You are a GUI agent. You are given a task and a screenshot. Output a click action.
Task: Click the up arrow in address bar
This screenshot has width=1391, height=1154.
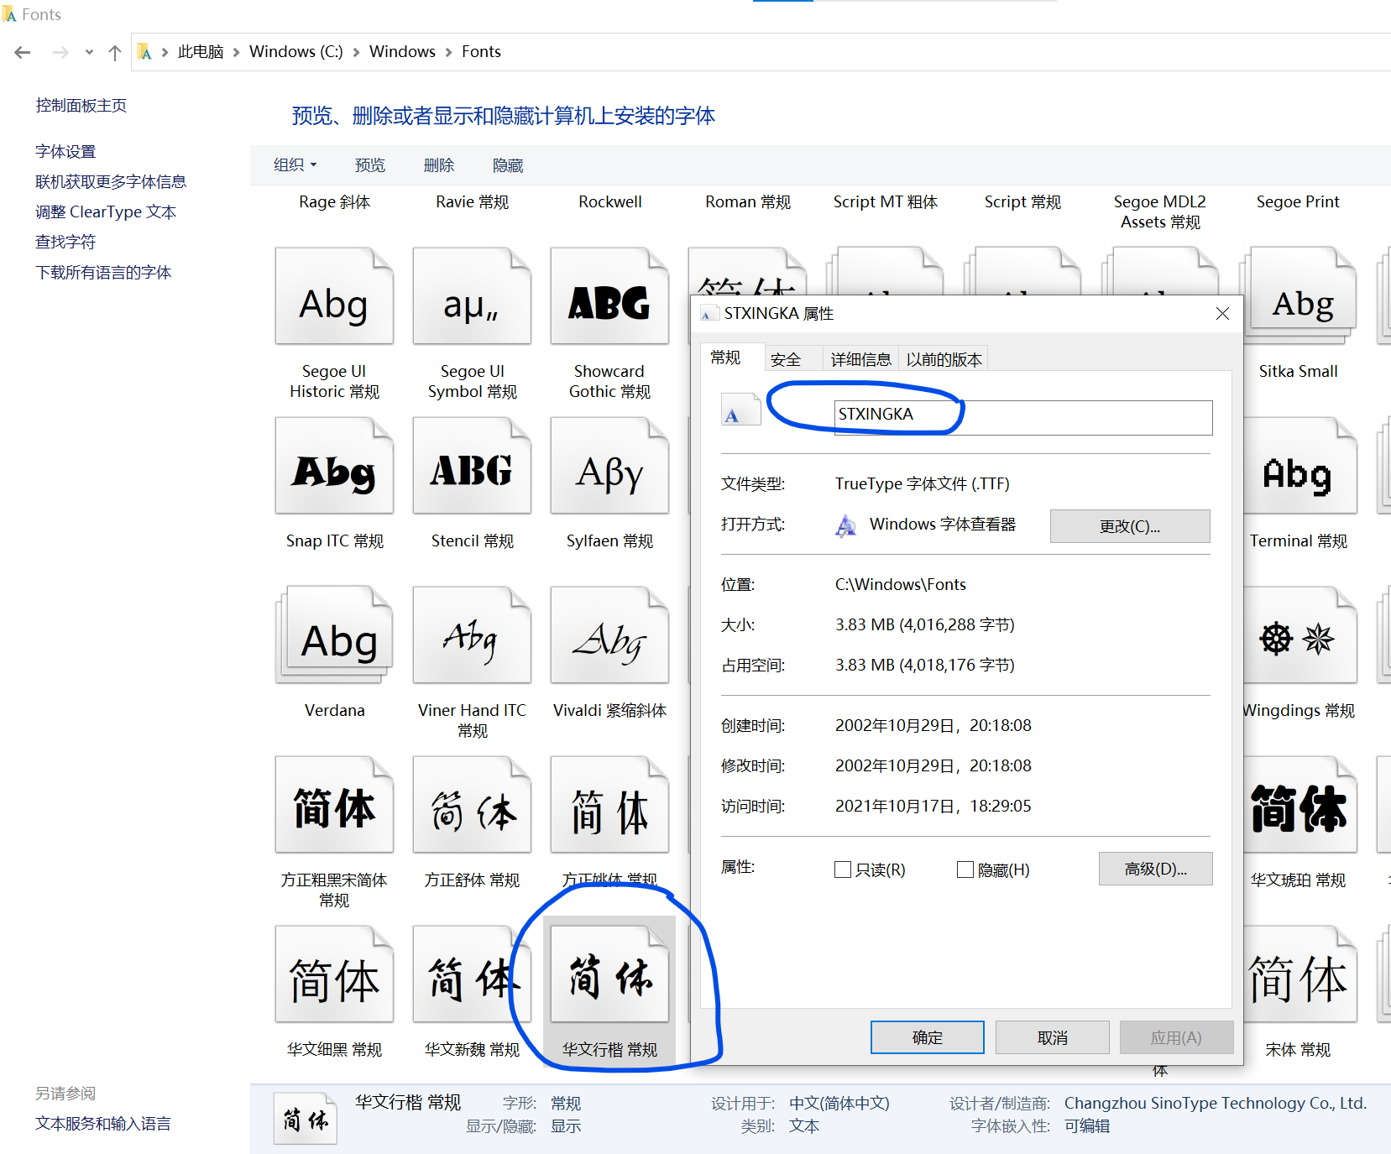(x=114, y=51)
